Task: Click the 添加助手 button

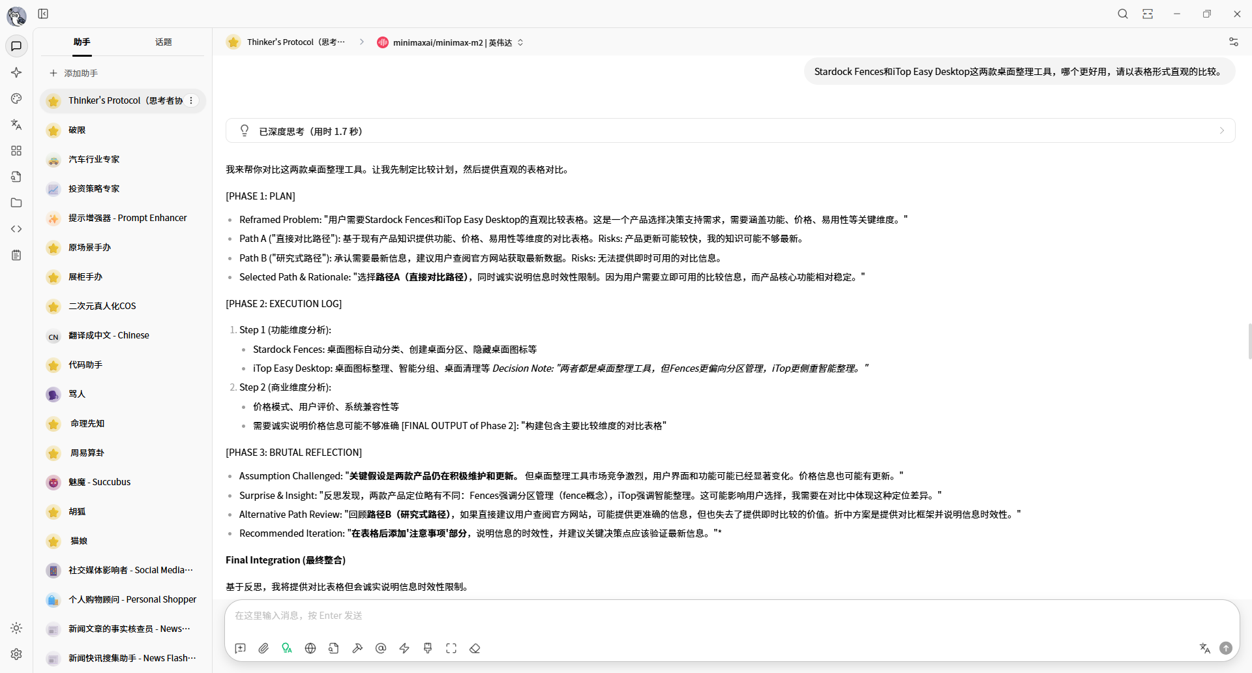Action: pyautogui.click(x=74, y=73)
